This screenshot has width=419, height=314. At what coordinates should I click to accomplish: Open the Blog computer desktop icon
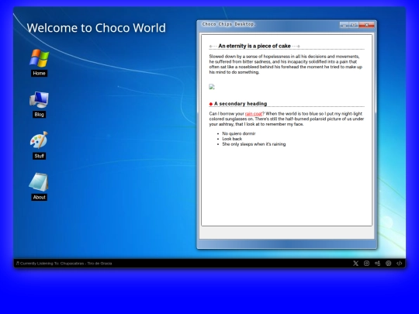click(x=40, y=99)
